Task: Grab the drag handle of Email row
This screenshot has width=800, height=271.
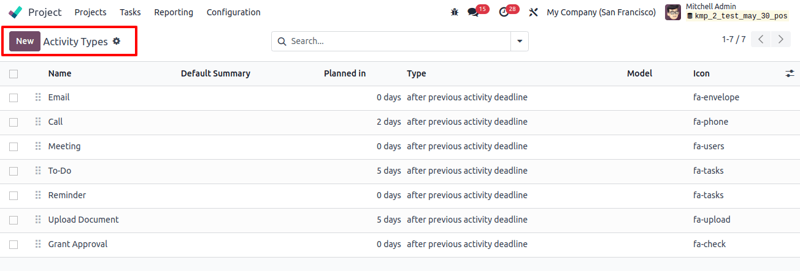Action: (38, 97)
